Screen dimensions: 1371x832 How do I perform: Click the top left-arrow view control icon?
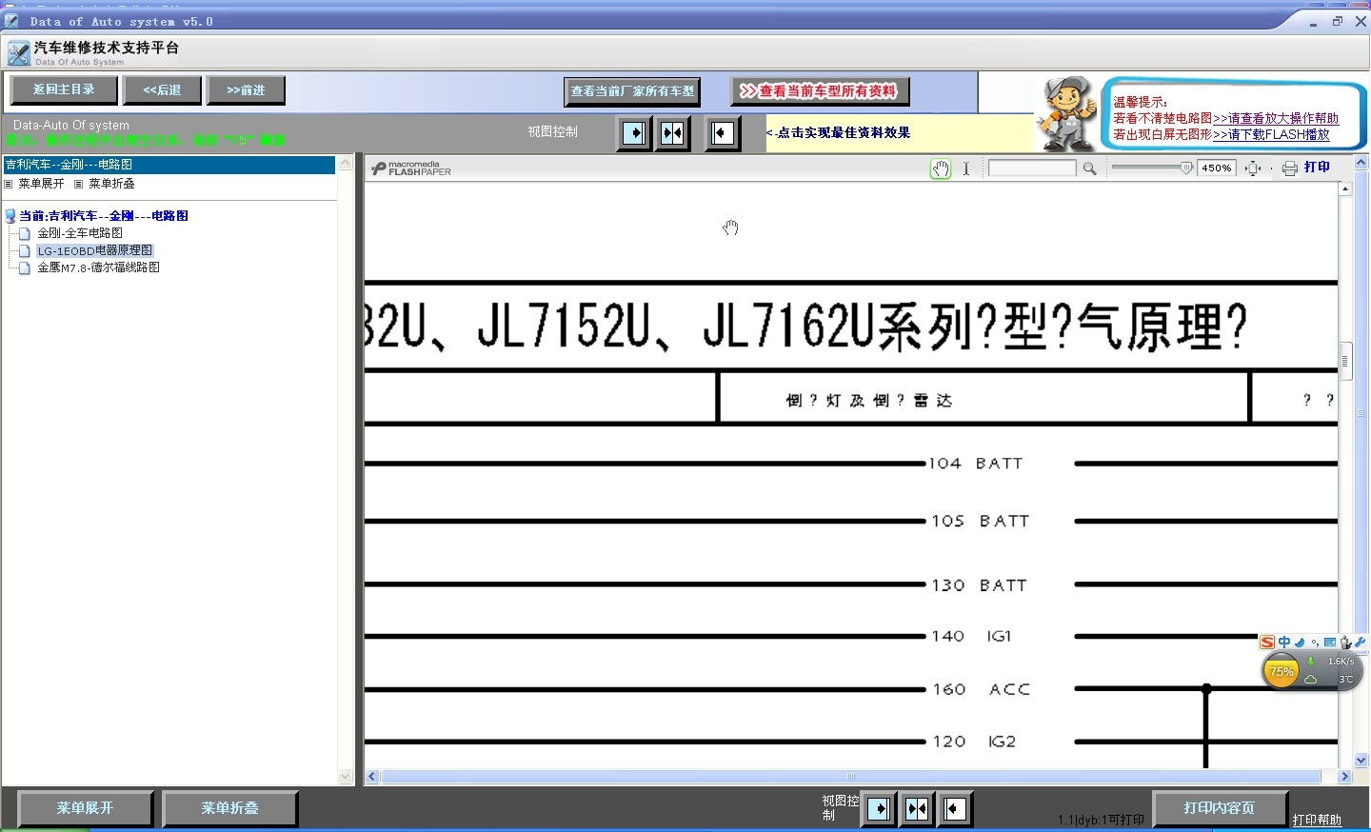[x=722, y=133]
